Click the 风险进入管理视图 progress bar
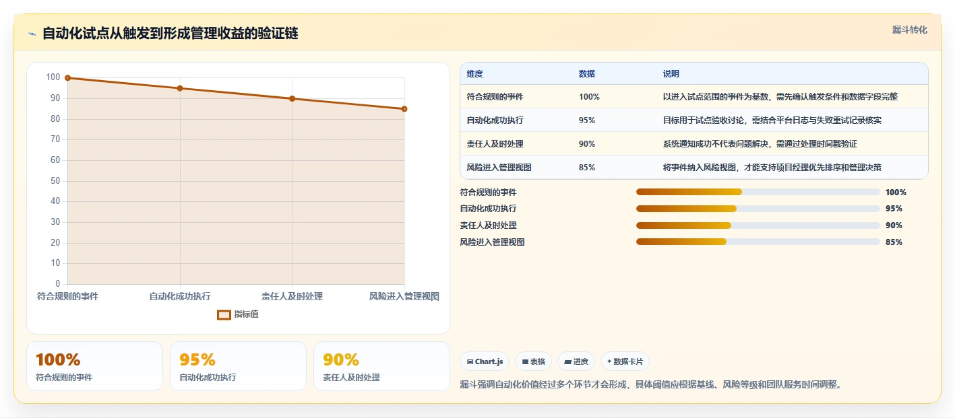Image resolution: width=955 pixels, height=418 pixels. coord(758,242)
